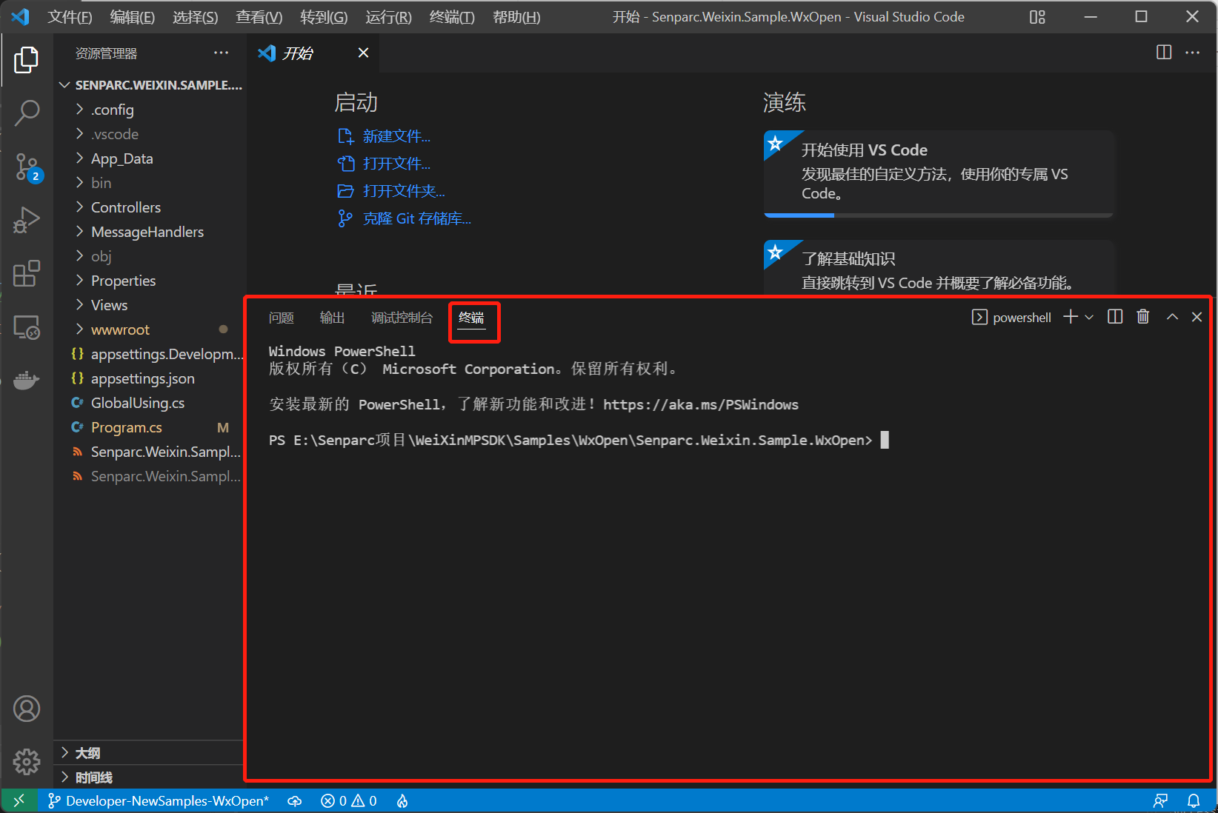
Task: Click the 克隆 Git 存储库 link
Action: coord(416,218)
